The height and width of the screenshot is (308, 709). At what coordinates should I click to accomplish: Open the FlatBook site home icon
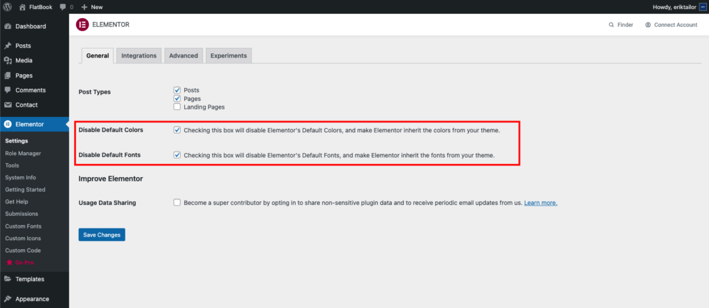22,6
